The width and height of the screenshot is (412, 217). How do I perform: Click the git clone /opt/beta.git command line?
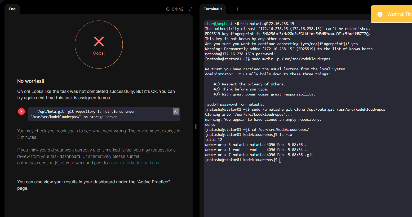coord(295,109)
